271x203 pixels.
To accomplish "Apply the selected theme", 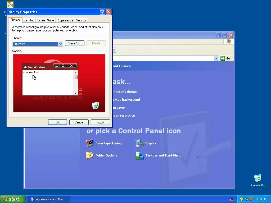I will coord(100,122).
